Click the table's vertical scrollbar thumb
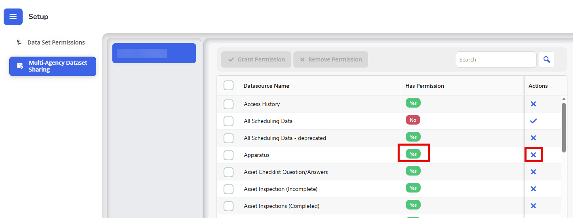This screenshot has height=218, width=573. coord(564,127)
